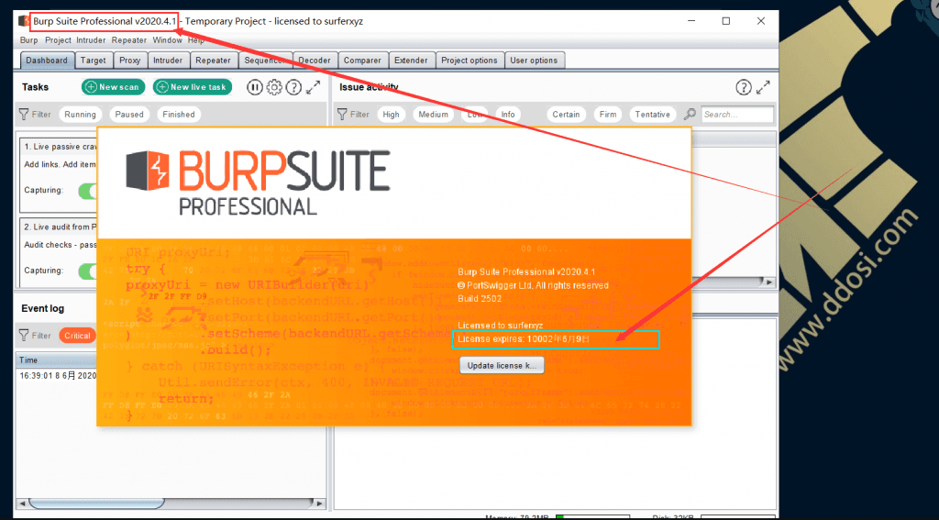
Task: Open the Project menu
Action: pyautogui.click(x=58, y=40)
